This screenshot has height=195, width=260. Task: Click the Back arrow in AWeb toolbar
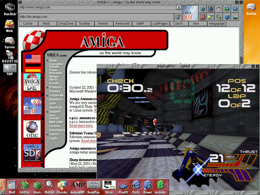point(203,9)
